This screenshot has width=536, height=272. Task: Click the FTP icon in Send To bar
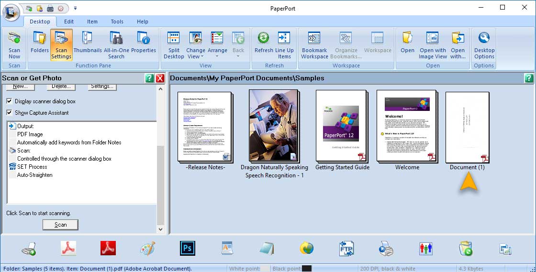(346, 249)
